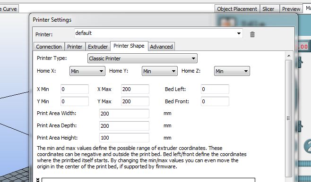311x182 pixels.
Task: Click the Y Max input field
Action: click(135, 101)
